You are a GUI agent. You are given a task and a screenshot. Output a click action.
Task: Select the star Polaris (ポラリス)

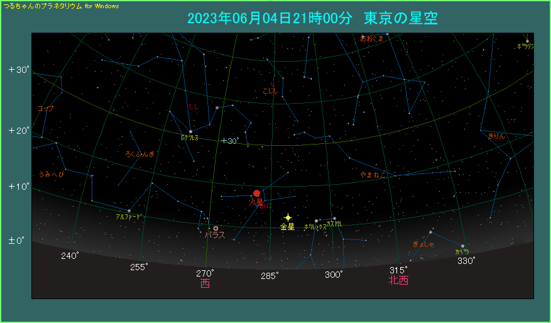(x=527, y=41)
